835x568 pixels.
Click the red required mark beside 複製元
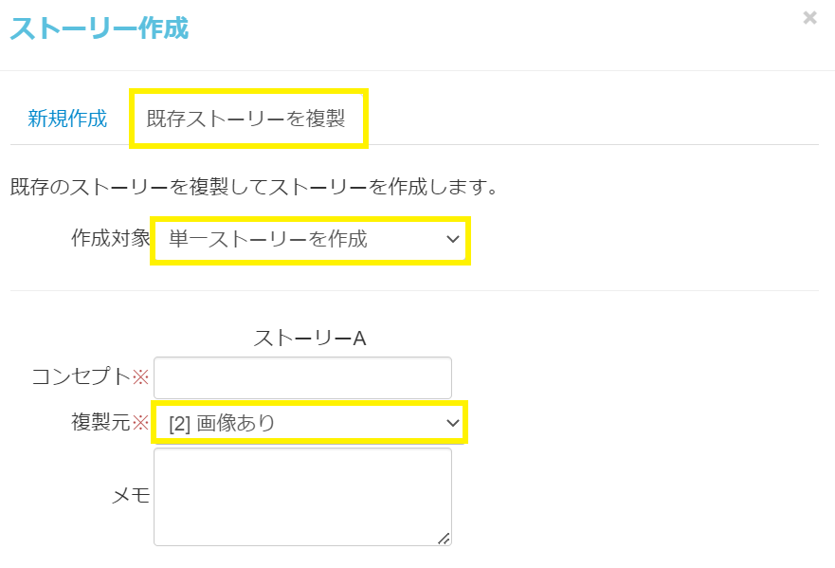141,423
